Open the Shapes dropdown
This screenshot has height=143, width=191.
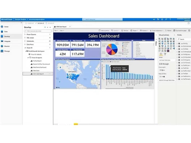click(134, 31)
